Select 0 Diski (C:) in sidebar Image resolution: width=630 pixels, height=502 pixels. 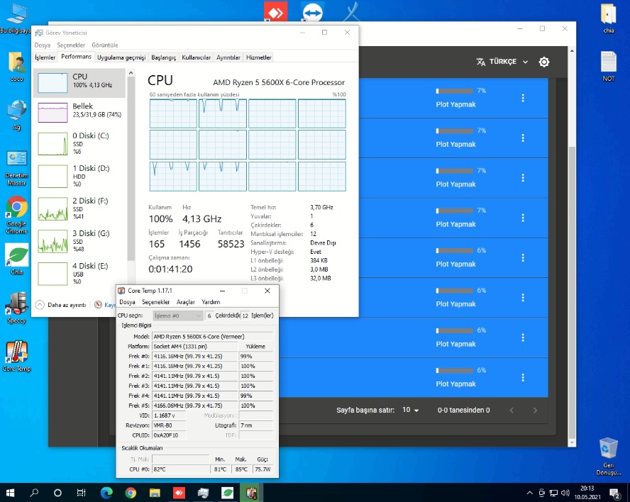79,143
